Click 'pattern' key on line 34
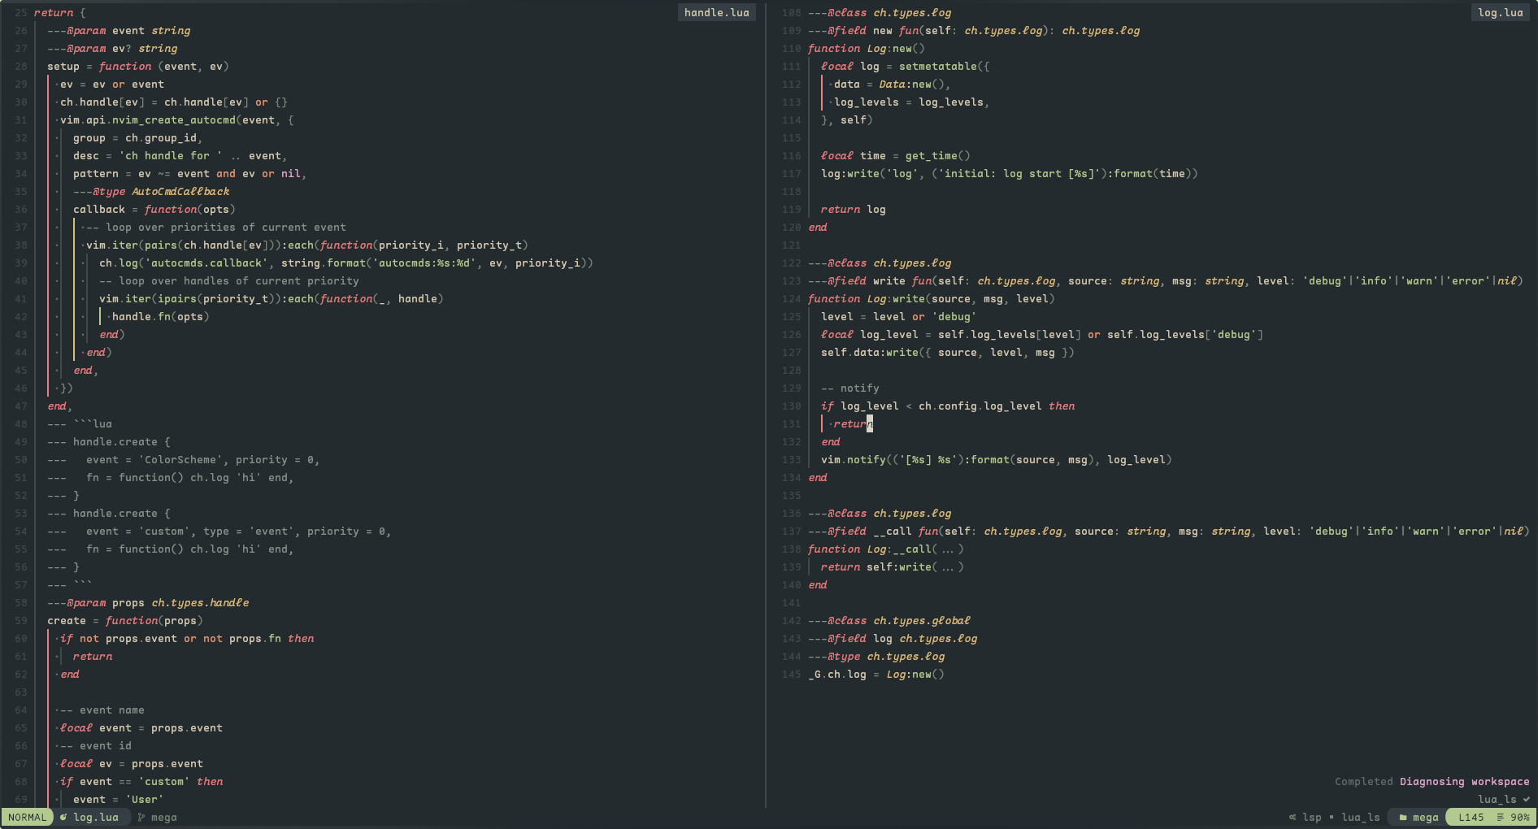The height and width of the screenshot is (829, 1538). click(96, 173)
